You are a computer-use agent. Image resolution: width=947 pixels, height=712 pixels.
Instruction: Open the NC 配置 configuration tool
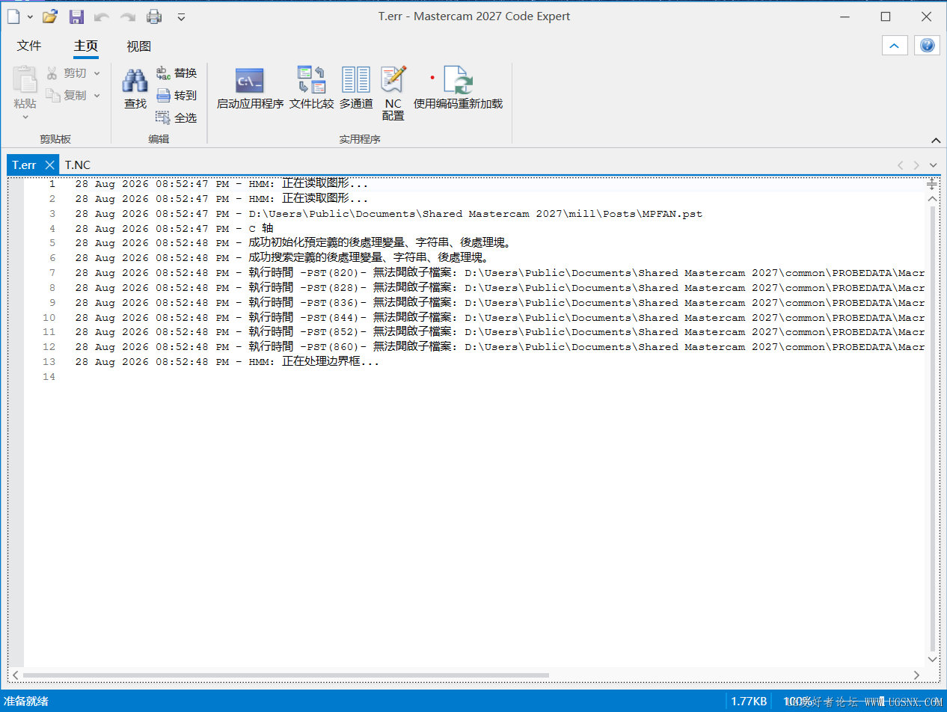[393, 93]
